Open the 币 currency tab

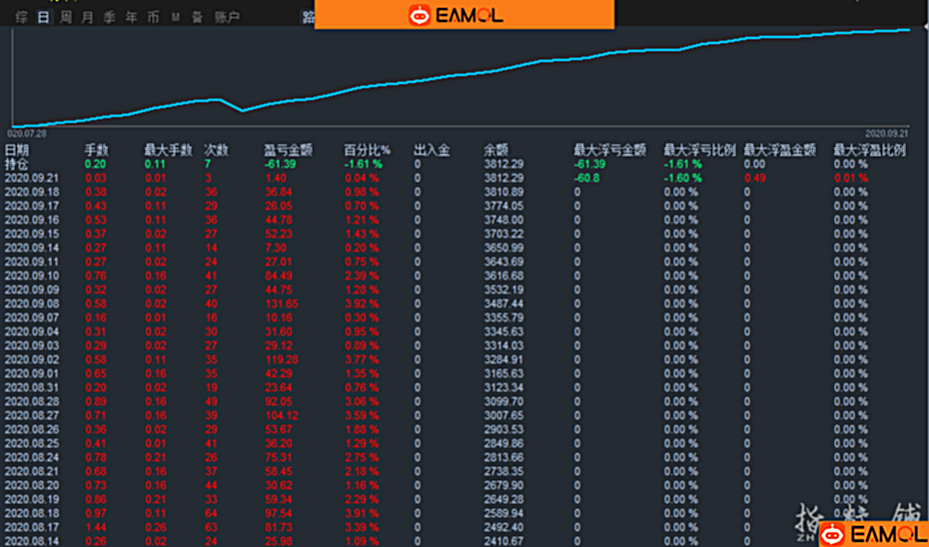click(x=153, y=17)
